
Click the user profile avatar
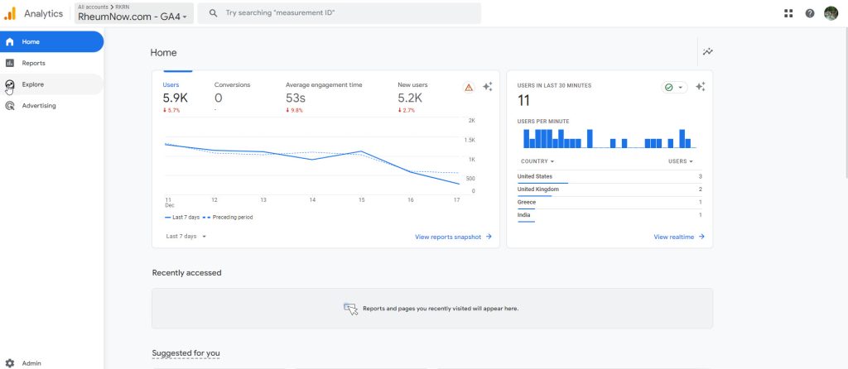pos(831,13)
